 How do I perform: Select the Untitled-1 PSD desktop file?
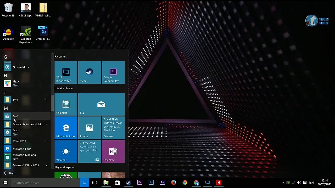pos(43,33)
